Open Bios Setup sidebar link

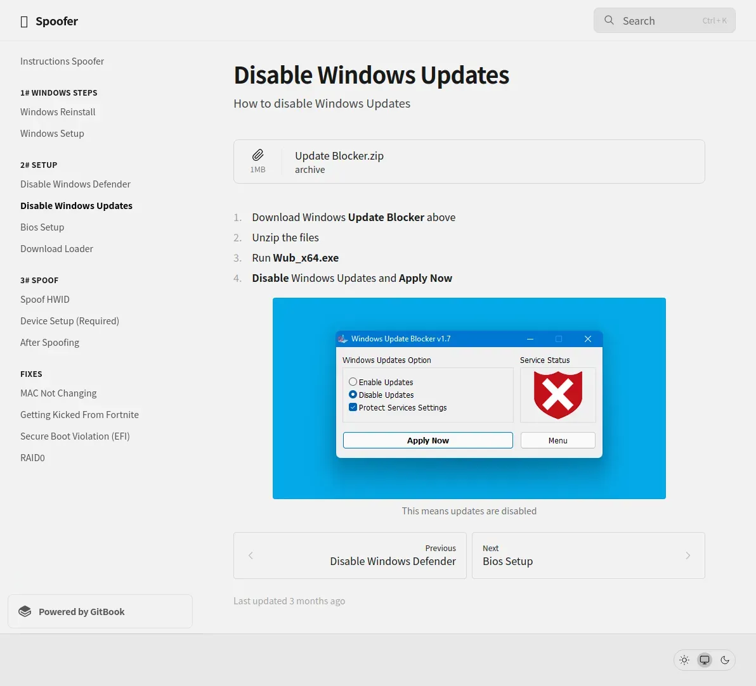42,227
